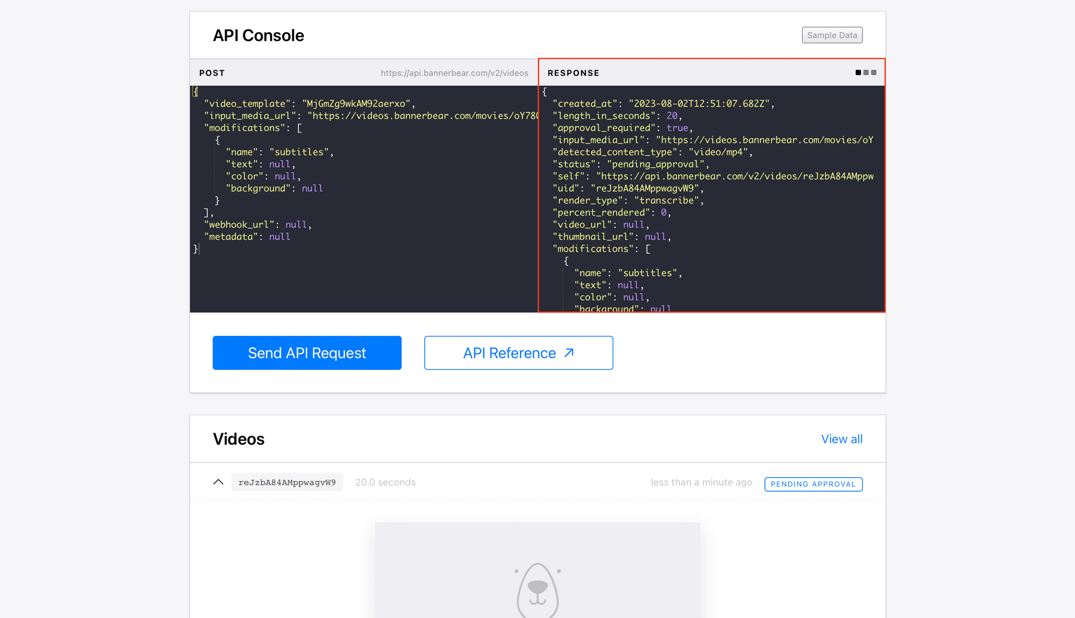
Task: Click the video UID reJzbA84AMppwagvW9 tag
Action: point(287,483)
